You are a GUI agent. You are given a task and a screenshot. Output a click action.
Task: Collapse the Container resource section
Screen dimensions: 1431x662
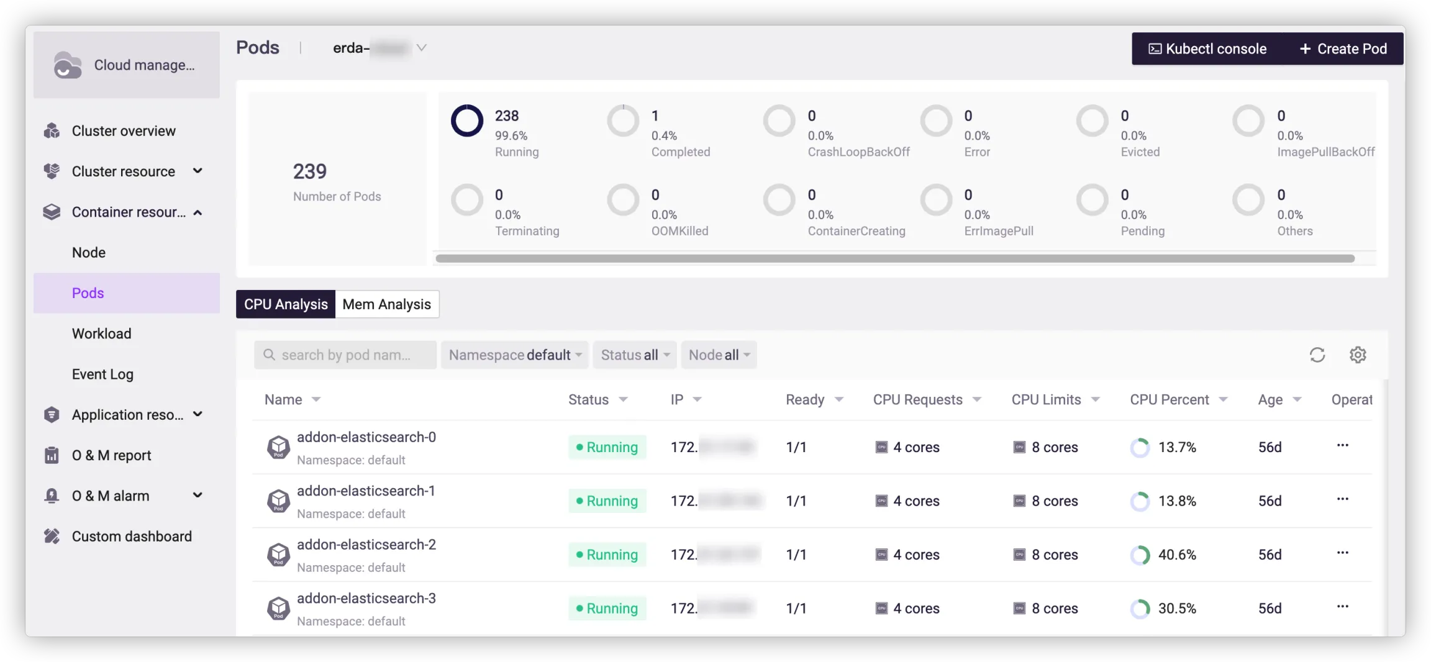tap(198, 212)
